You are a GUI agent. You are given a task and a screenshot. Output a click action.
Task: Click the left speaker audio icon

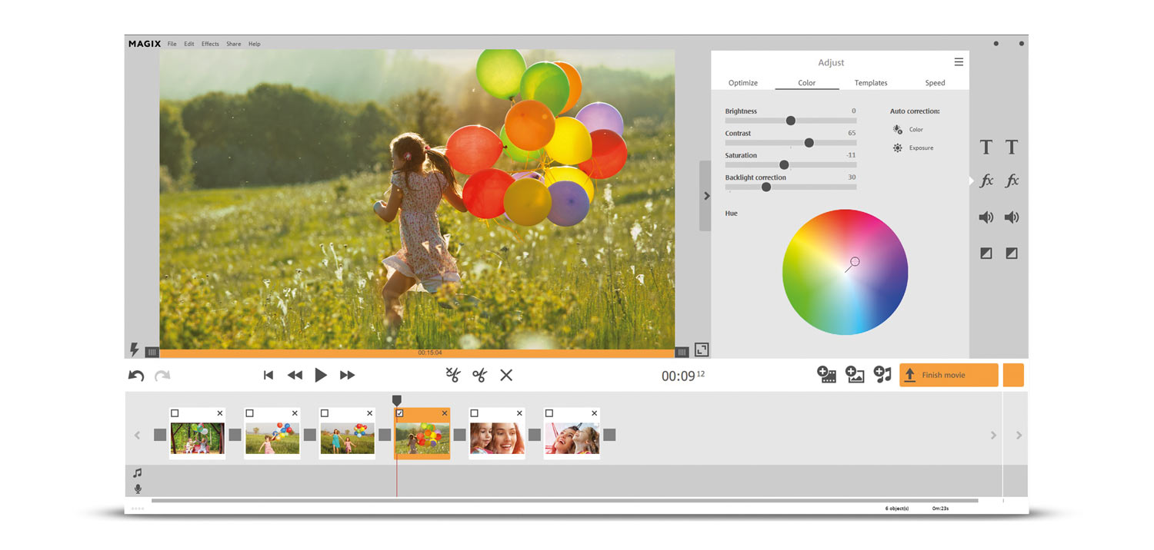coord(986,217)
